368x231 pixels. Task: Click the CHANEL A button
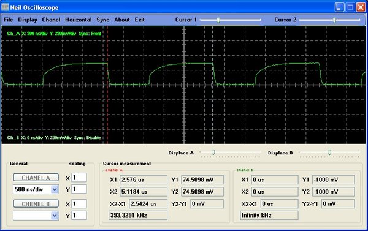point(36,178)
